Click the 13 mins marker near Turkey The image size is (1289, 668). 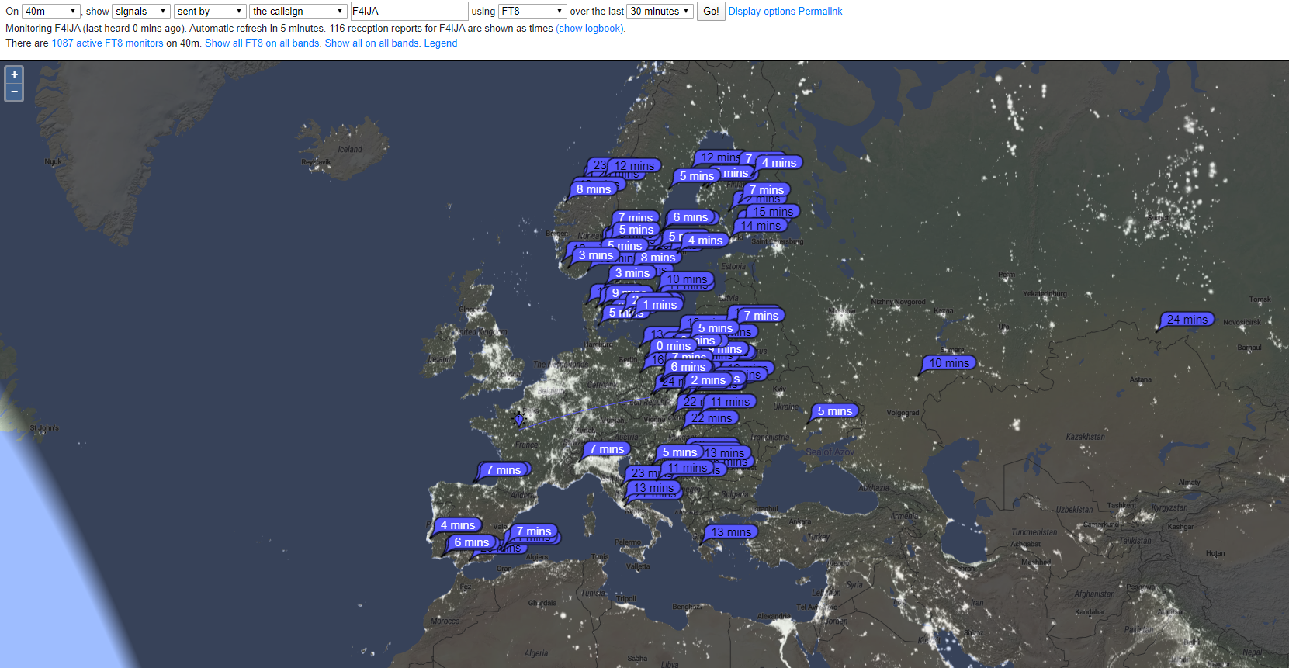730,532
